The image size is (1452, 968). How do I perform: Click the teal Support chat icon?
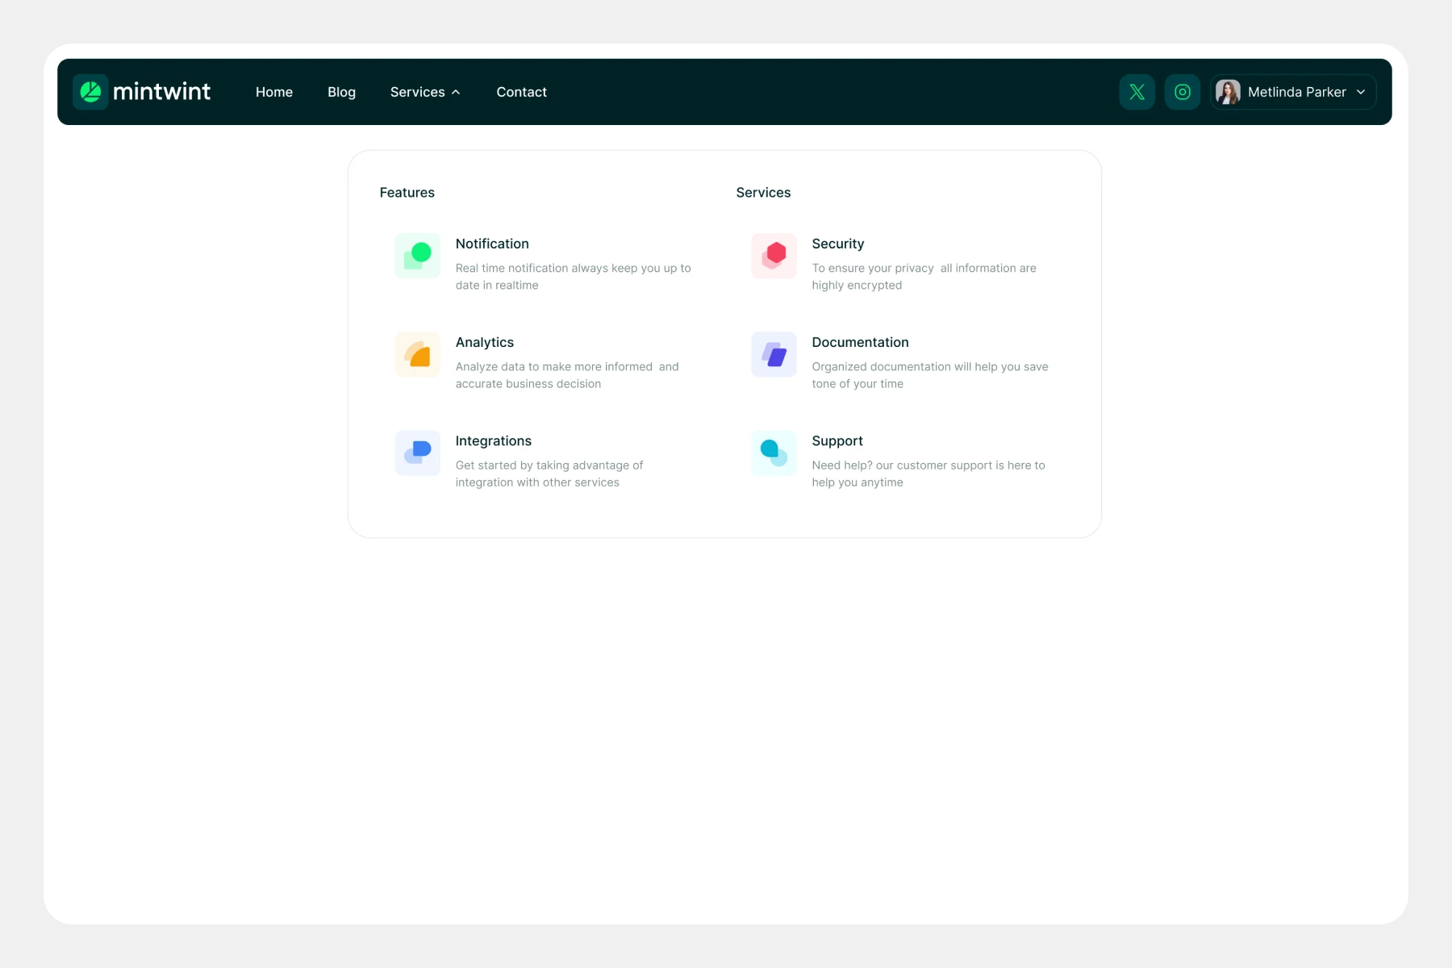pyautogui.click(x=774, y=453)
